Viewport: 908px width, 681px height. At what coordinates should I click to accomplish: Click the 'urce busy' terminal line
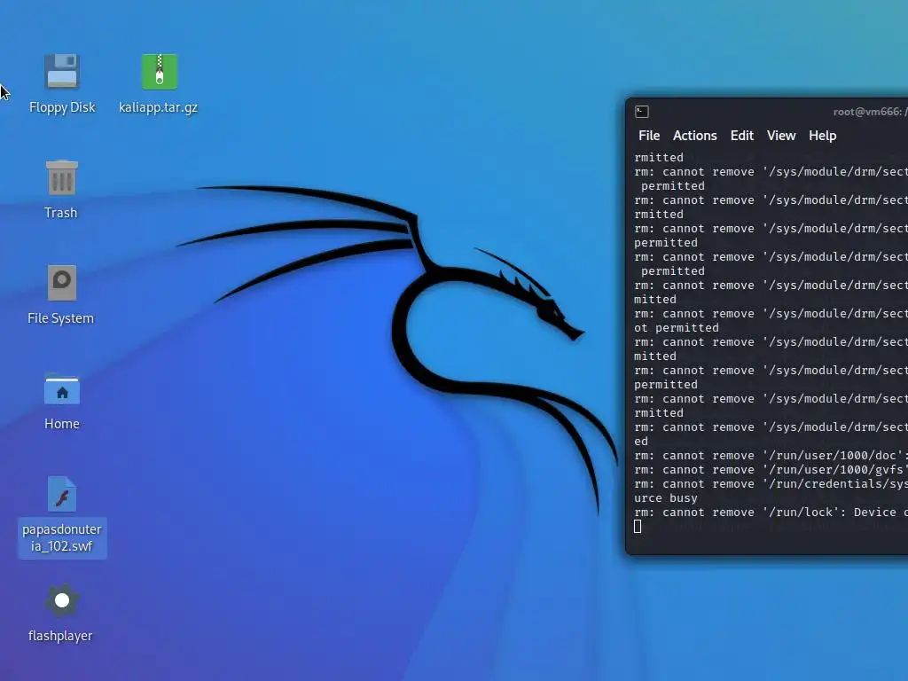[666, 498]
